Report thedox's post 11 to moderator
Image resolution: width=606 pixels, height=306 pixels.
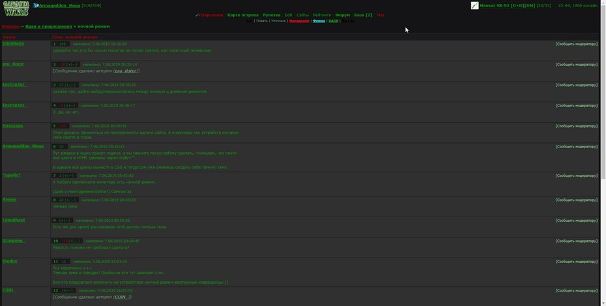click(x=576, y=262)
